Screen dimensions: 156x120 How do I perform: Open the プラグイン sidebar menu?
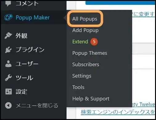point(30,50)
